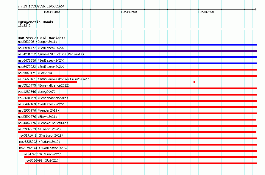
Task: Select the red bar under nsv6492469
Action: [x=137, y=107]
